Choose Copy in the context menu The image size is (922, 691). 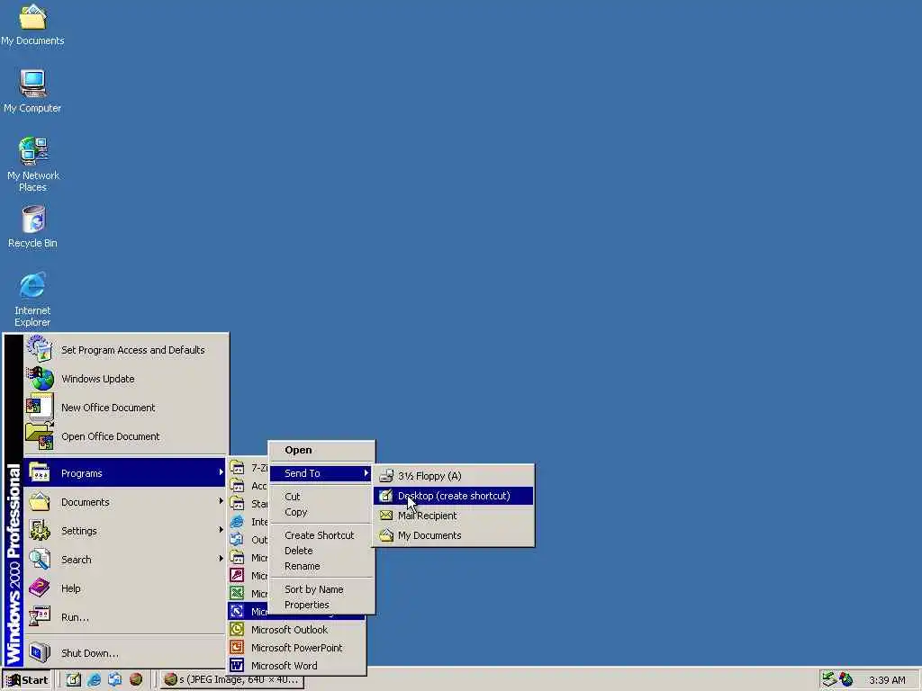point(321,512)
